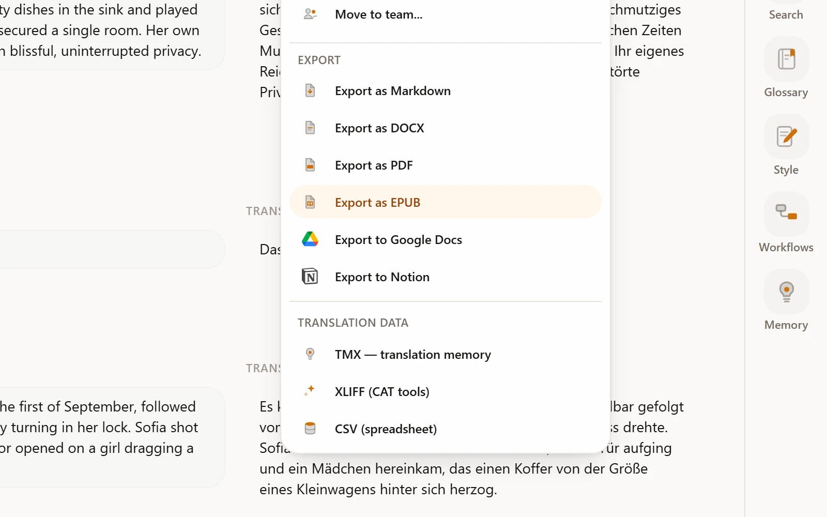Viewport: 827px width, 517px height.
Task: Select Export to Notion
Action: pos(446,277)
